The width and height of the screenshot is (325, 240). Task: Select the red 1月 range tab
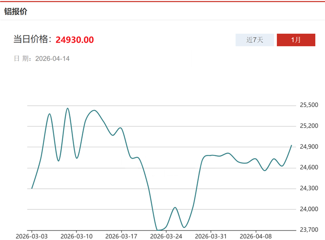[x=296, y=40]
